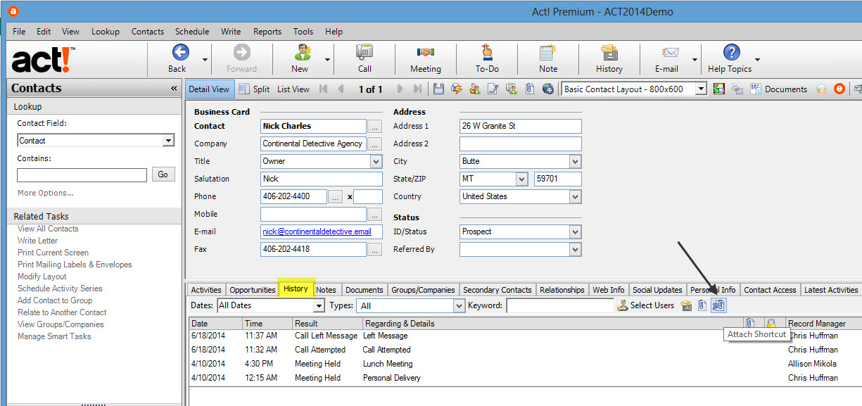Click the New History icon beside Select Users

point(686,305)
